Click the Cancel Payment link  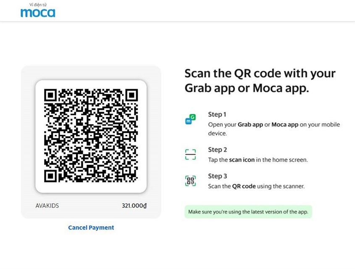(91, 228)
